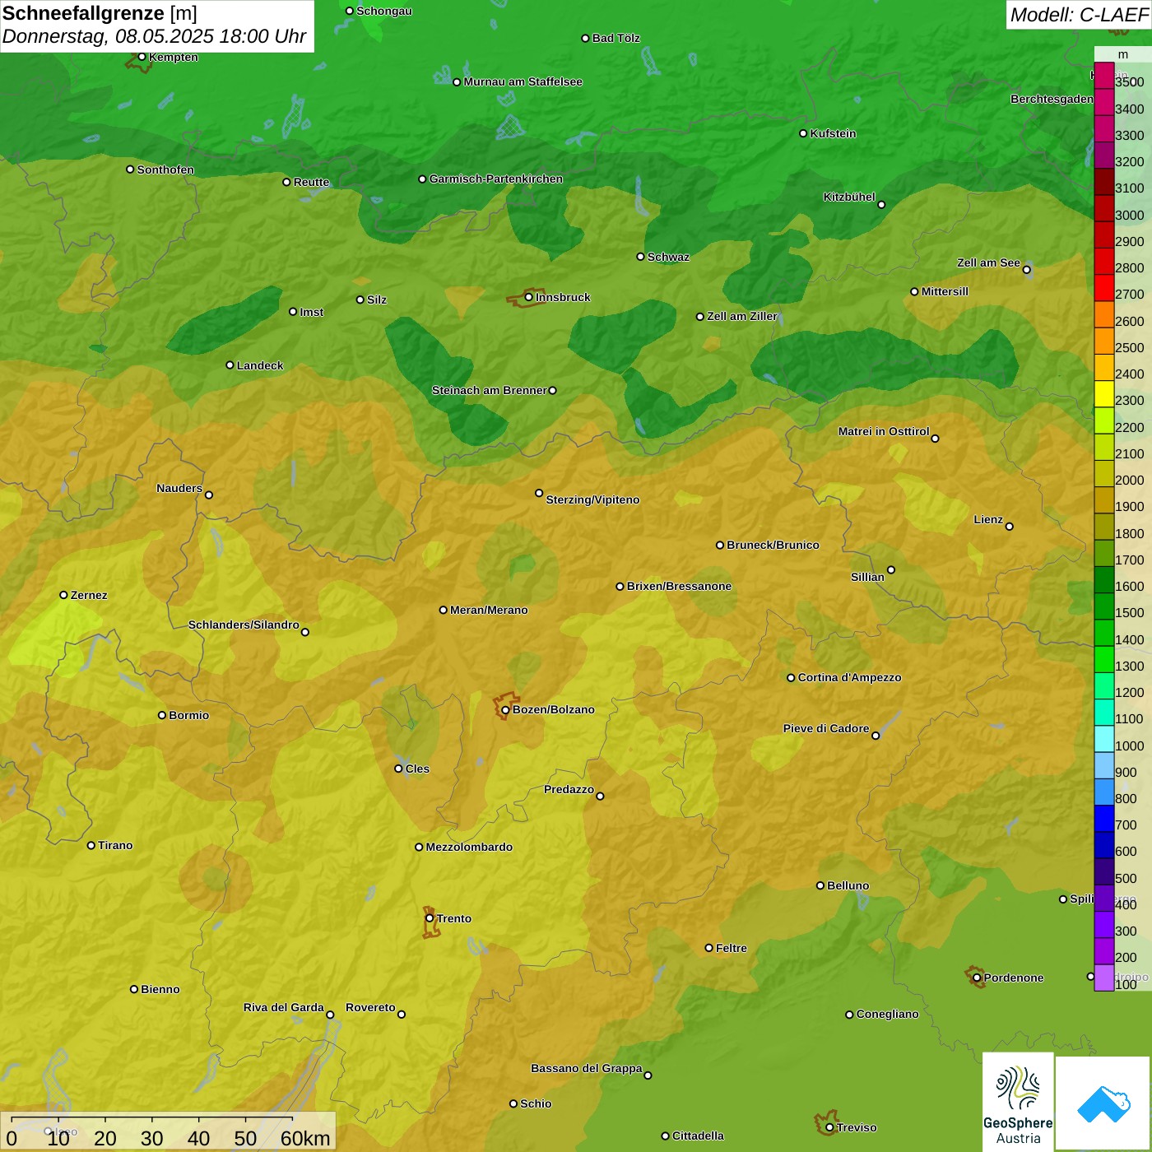Click the 'Conegliano' label
Image resolution: width=1152 pixels, height=1152 pixels.
[887, 1014]
